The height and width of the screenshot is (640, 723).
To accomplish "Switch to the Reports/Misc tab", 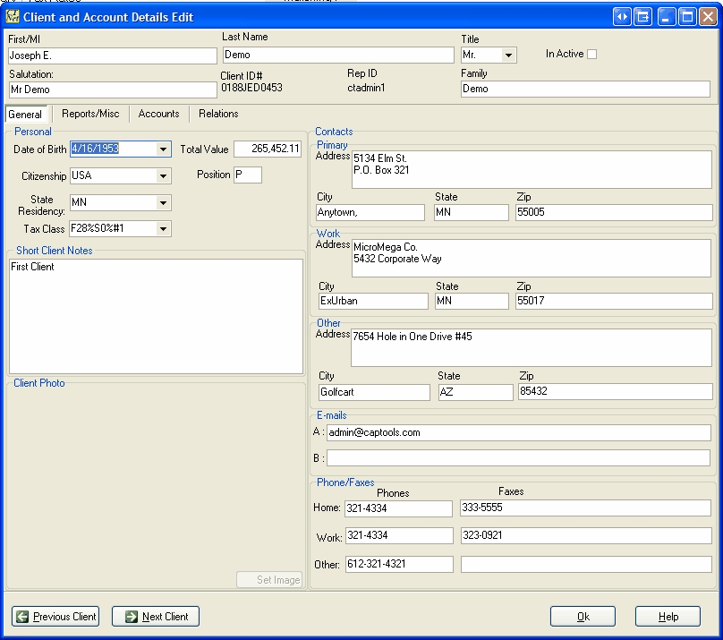I will (90, 114).
